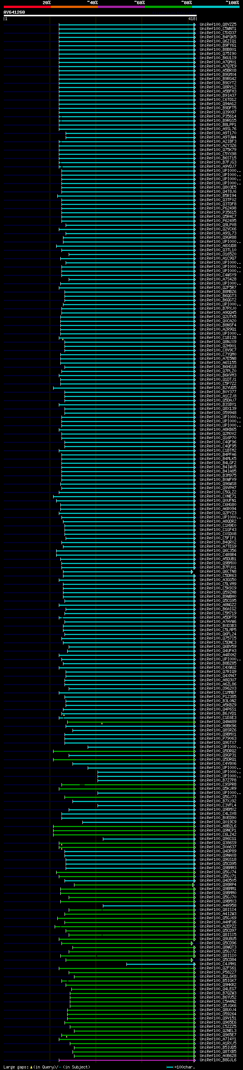Screen dimensions: 243x1070
Task: Open hit UniRef100_C5WNT1
Action: coord(218,29)
